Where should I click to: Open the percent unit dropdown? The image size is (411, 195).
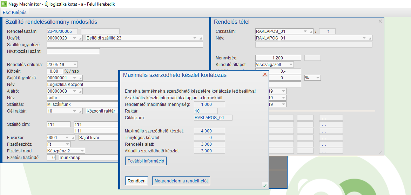click(x=317, y=78)
